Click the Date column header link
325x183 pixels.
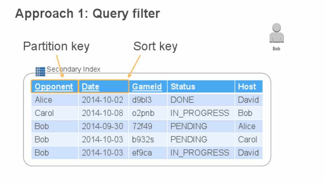coord(90,87)
